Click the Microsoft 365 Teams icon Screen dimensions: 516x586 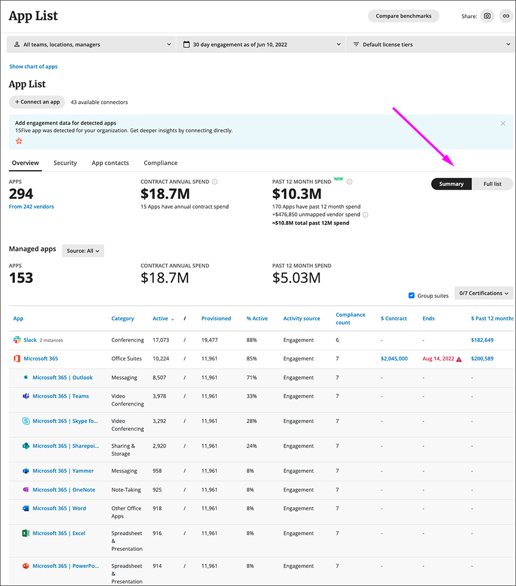[x=26, y=396]
